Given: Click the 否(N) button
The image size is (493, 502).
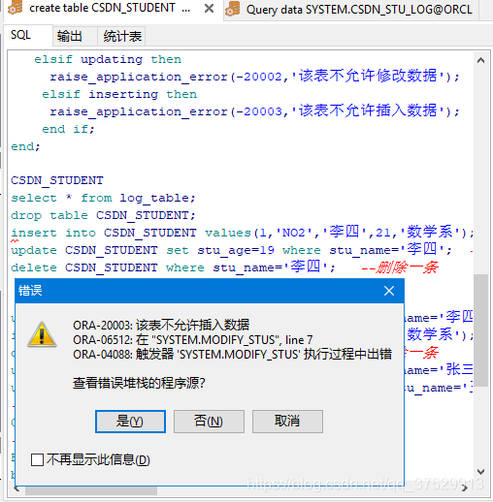Looking at the screenshot, I should (x=209, y=422).
